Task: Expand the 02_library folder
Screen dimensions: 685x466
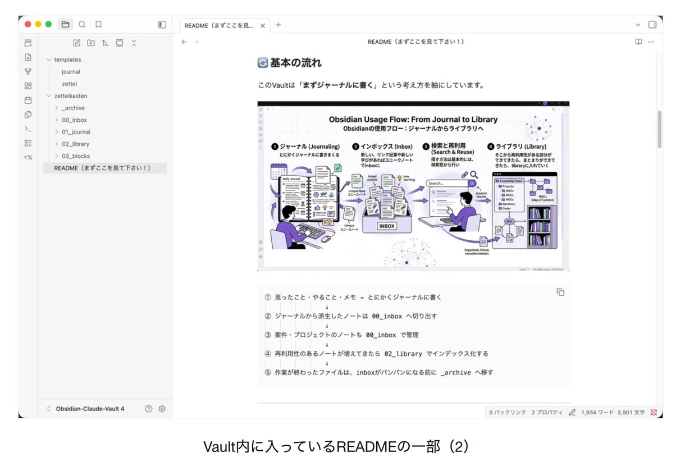Action: click(57, 144)
